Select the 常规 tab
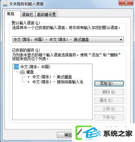 pos(11,14)
